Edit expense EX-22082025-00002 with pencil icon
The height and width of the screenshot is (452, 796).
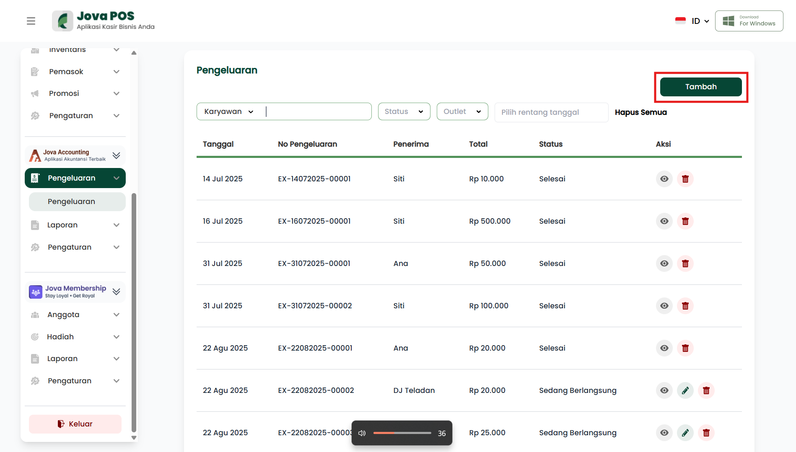[685, 390]
